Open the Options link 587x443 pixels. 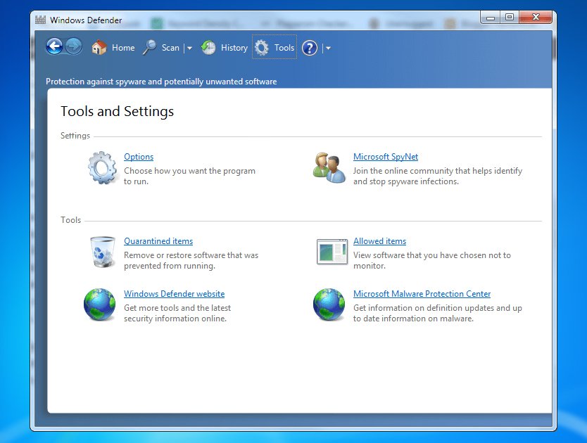point(138,156)
